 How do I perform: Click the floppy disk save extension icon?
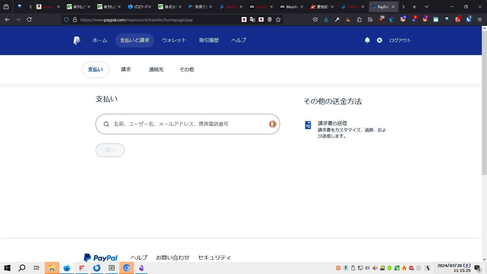[436, 19]
